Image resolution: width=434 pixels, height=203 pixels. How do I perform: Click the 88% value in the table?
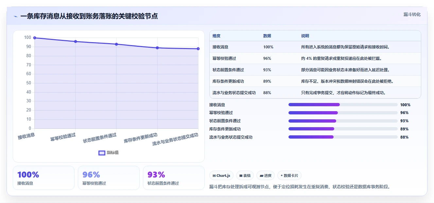(267, 93)
